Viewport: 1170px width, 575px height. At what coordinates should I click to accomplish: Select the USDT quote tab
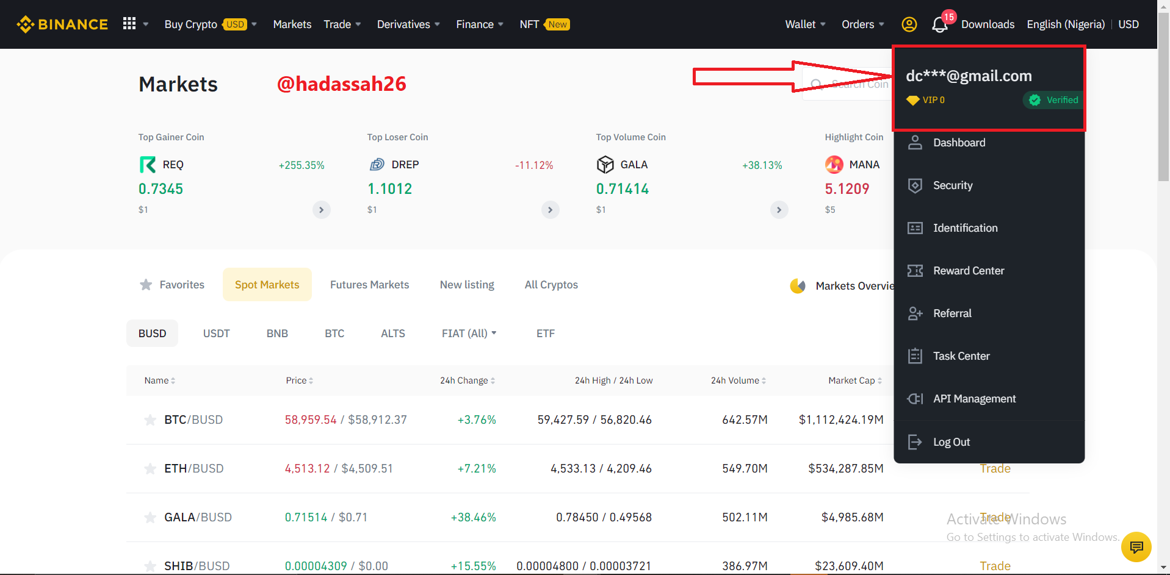217,334
